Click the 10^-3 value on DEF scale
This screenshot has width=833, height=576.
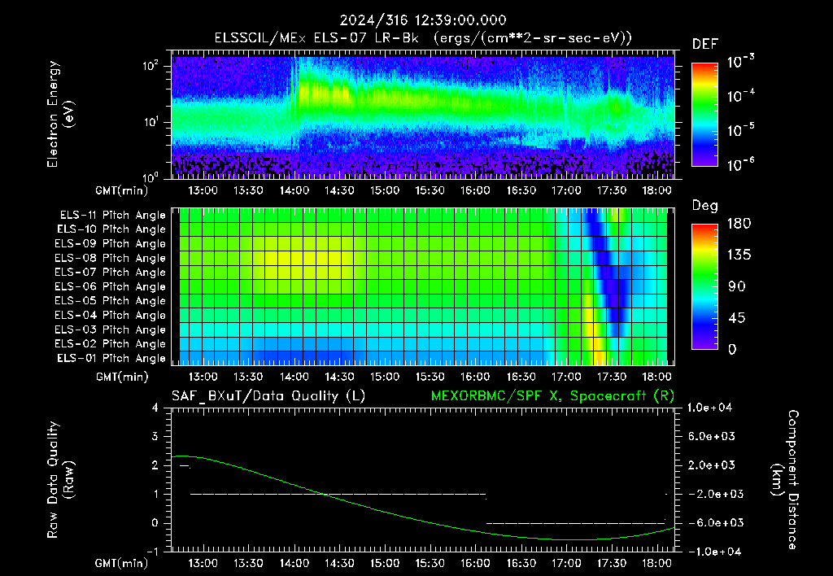point(740,62)
